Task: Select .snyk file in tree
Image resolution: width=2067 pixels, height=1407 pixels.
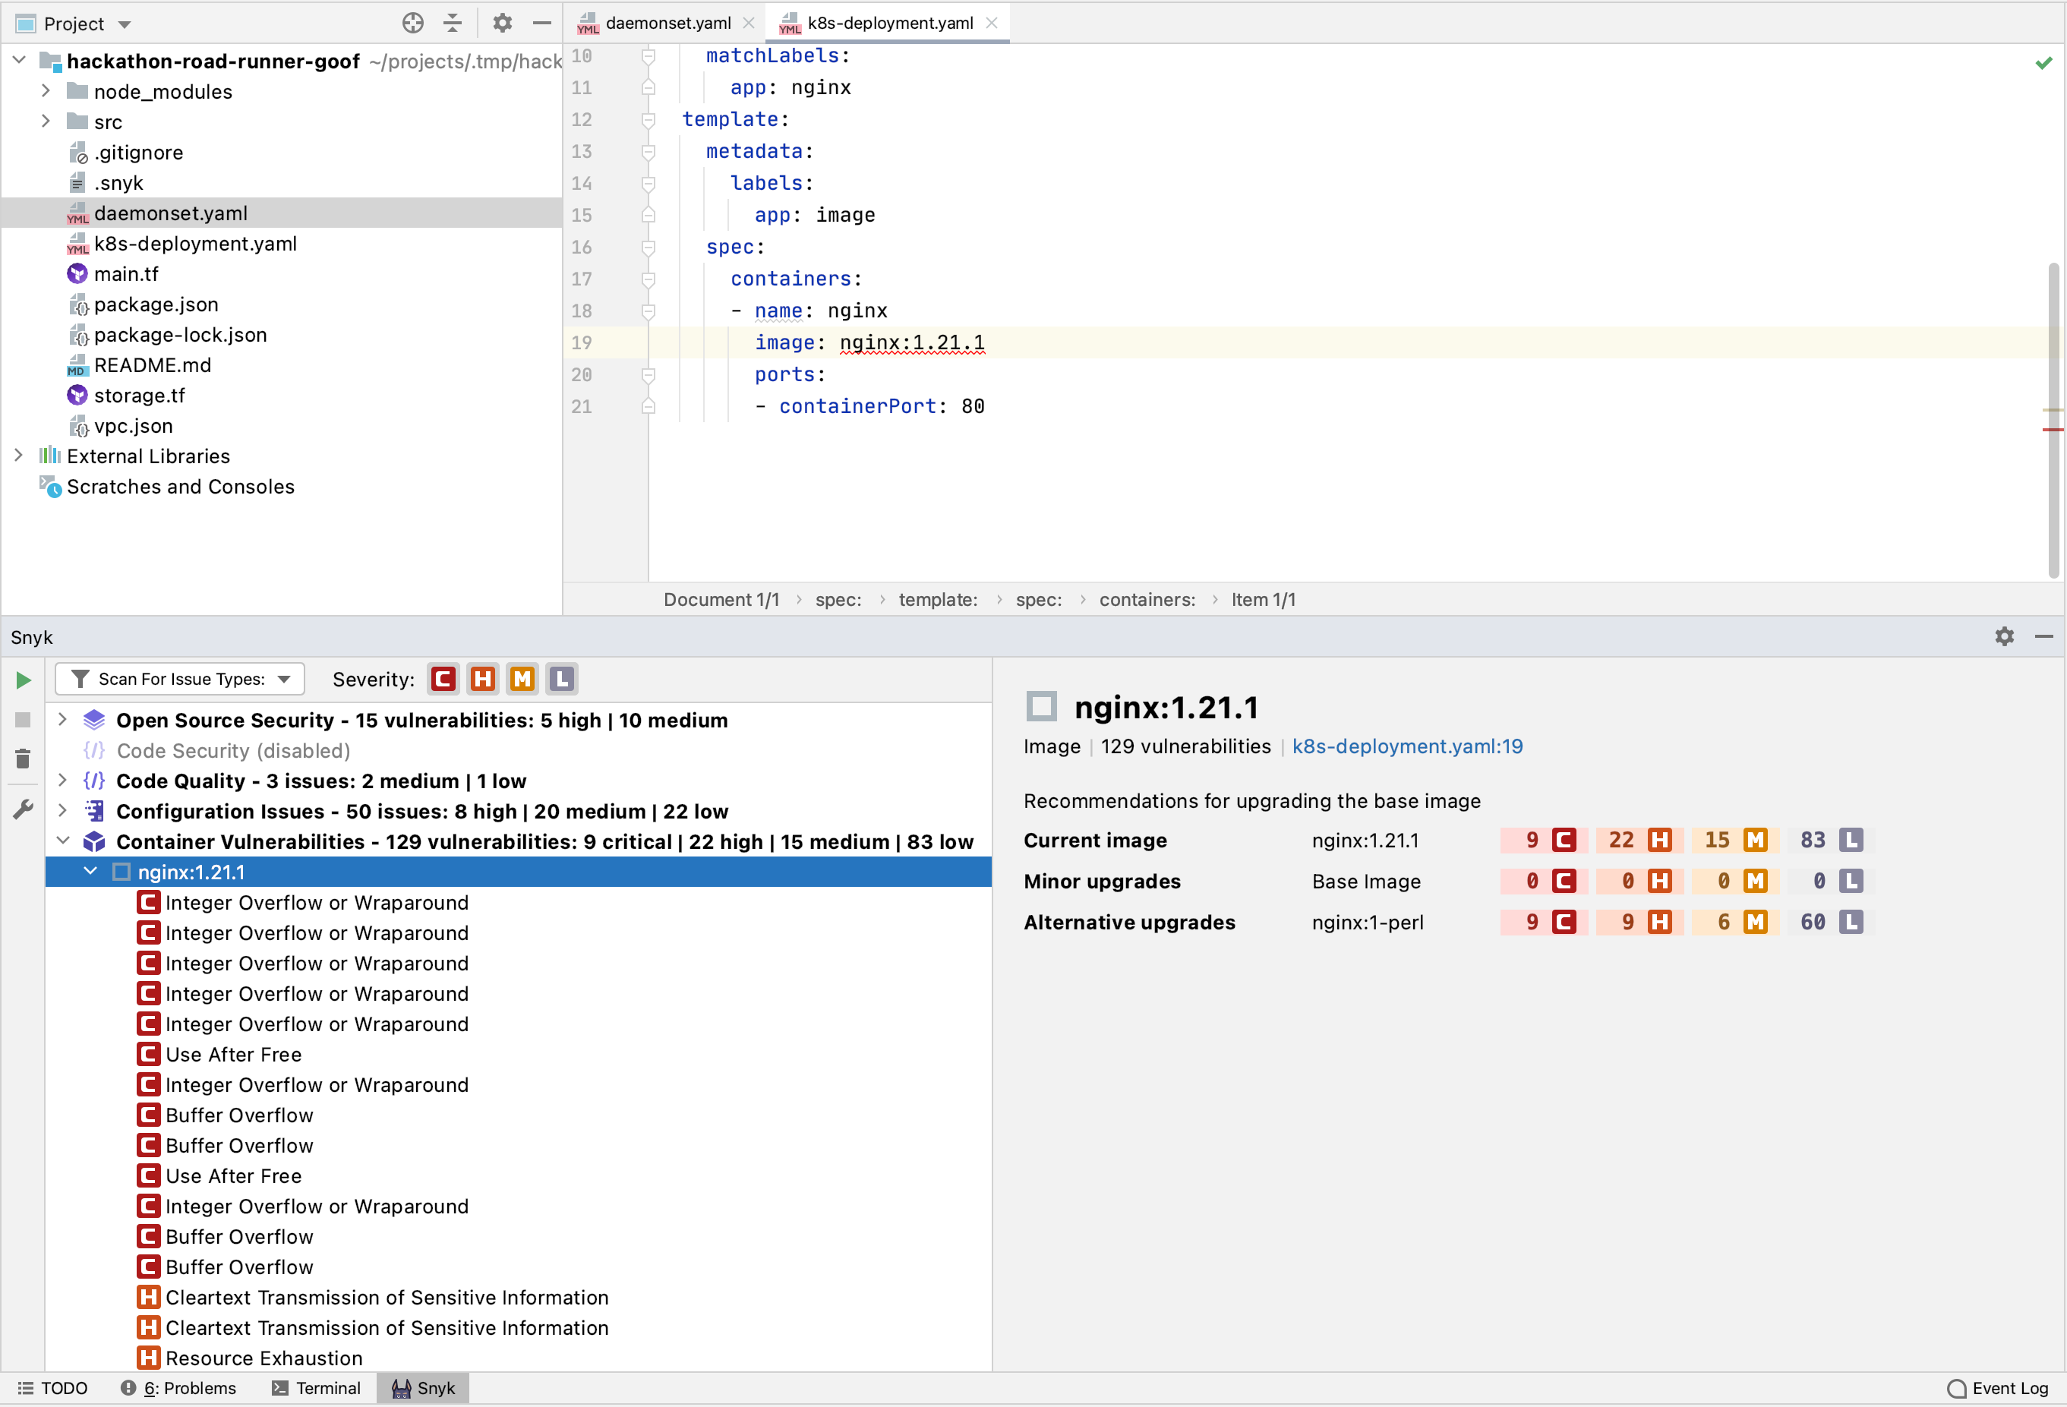Action: point(118,182)
